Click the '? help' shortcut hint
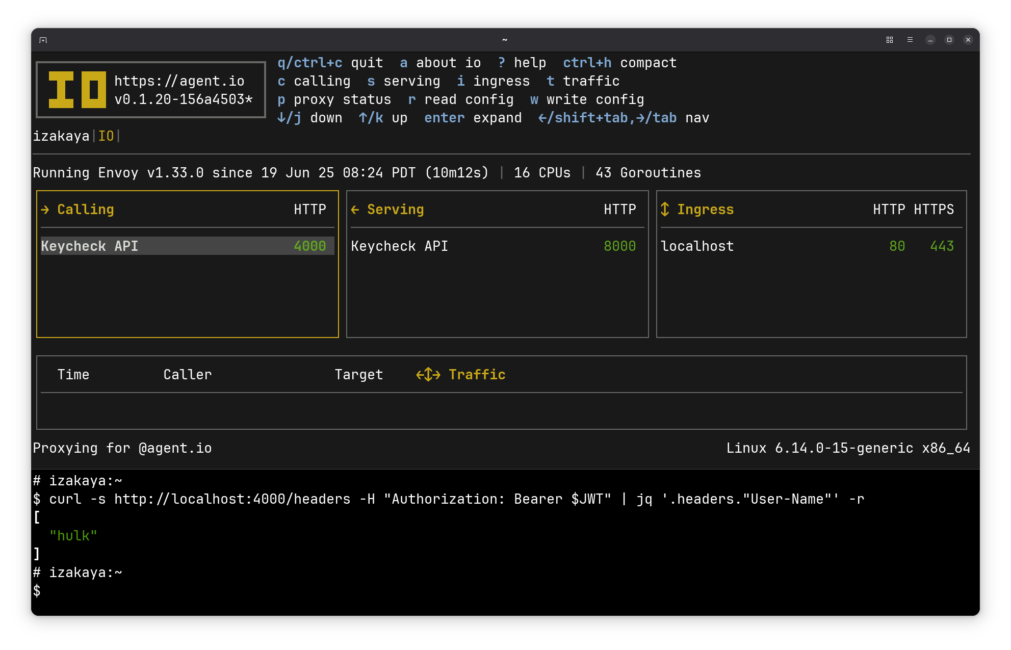Image resolution: width=1011 pixels, height=650 pixels. tap(522, 63)
